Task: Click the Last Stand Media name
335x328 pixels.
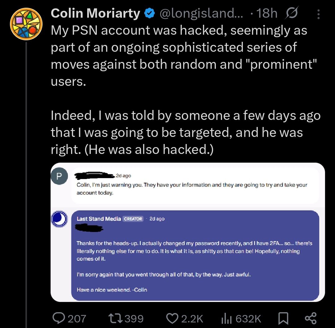Action: (x=99, y=219)
